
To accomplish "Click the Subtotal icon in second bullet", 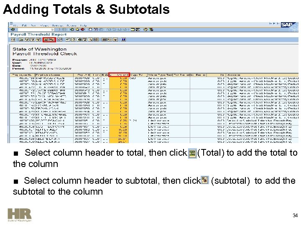I will point(204,180).
